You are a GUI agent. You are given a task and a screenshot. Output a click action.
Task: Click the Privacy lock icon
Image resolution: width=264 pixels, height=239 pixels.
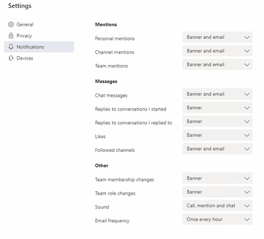click(11, 36)
